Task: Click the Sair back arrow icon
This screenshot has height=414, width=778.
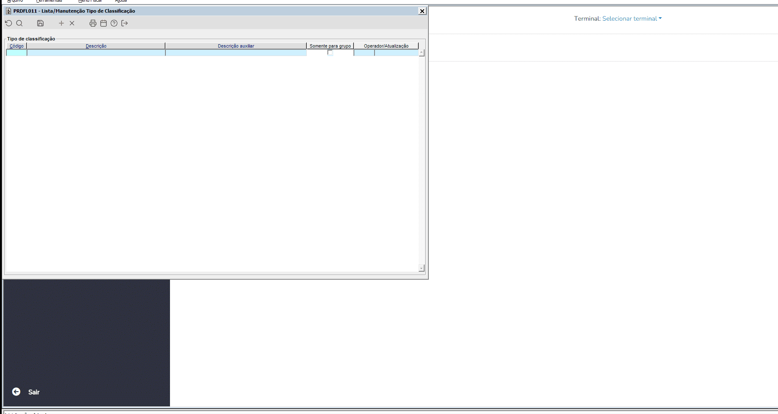Action: (x=16, y=392)
